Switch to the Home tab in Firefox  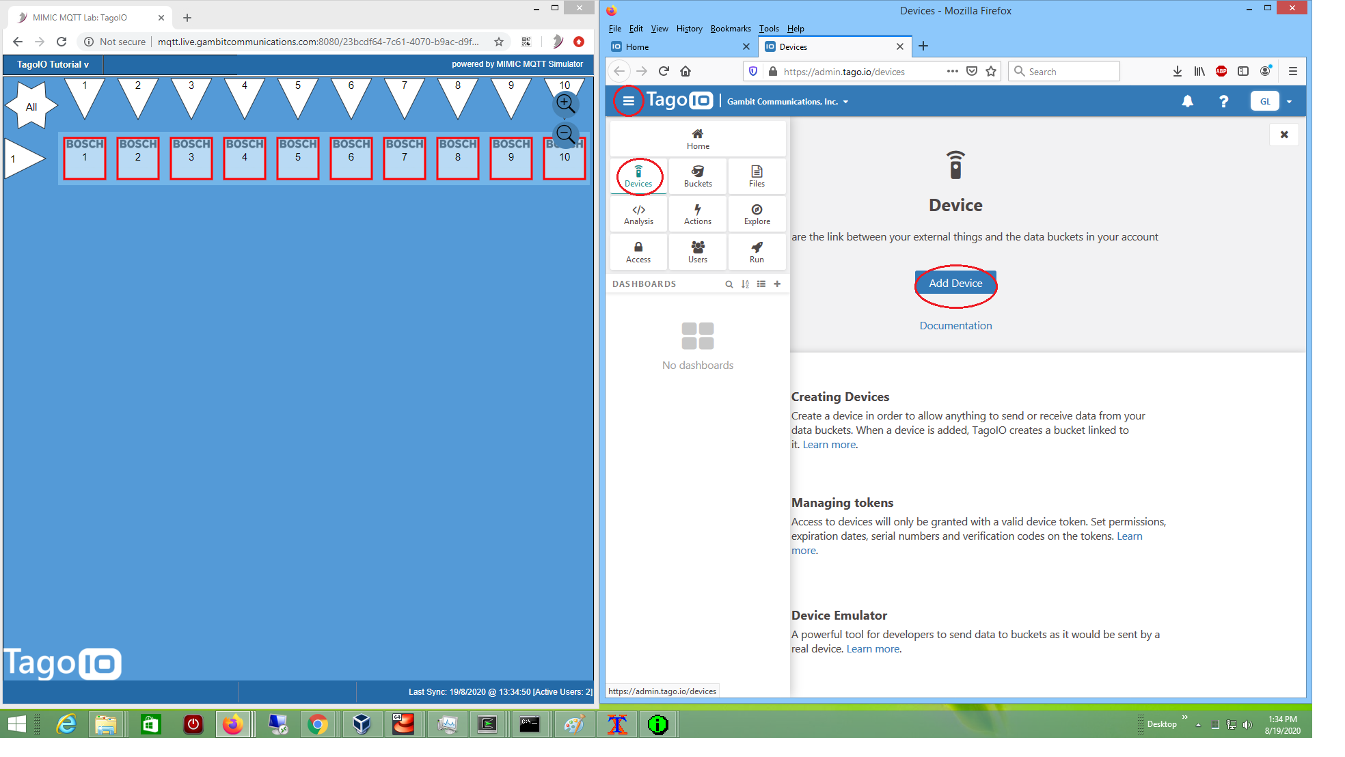click(680, 46)
